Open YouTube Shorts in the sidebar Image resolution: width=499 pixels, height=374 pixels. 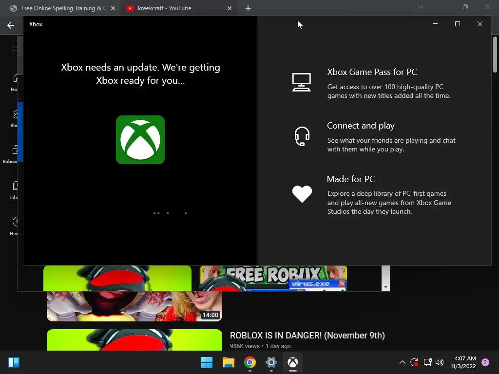[14, 118]
